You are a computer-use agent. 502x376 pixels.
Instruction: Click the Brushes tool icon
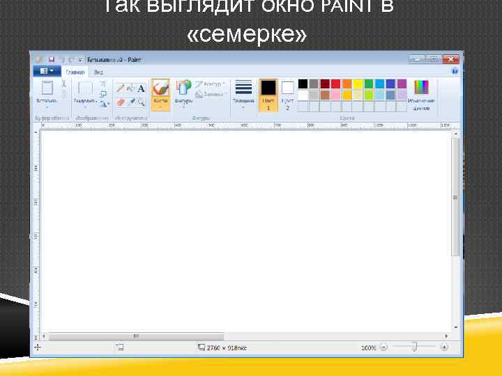pos(160,88)
